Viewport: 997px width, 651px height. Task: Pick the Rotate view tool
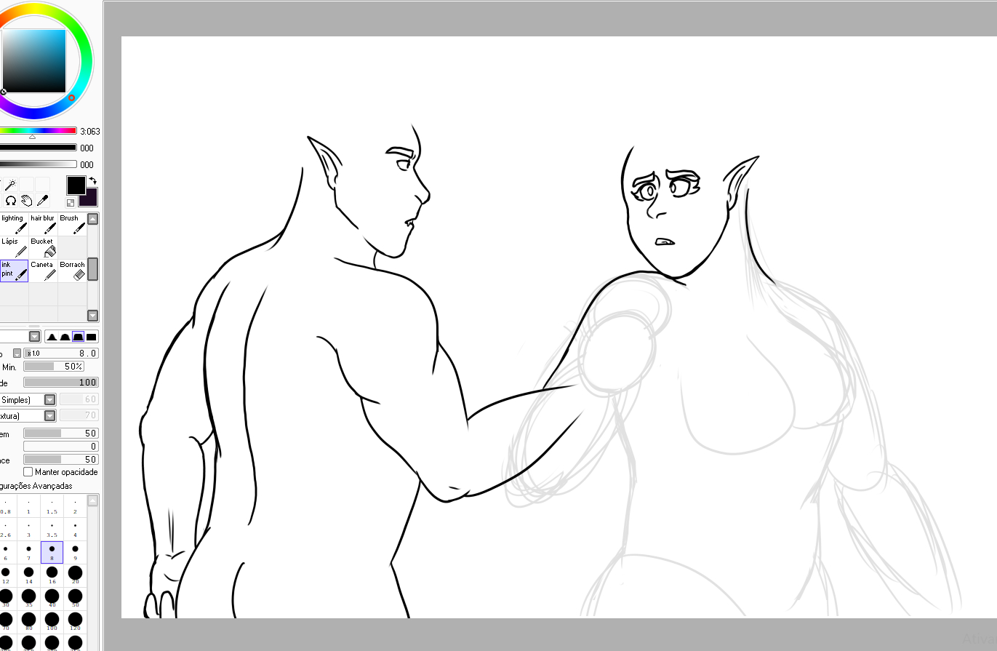[11, 201]
